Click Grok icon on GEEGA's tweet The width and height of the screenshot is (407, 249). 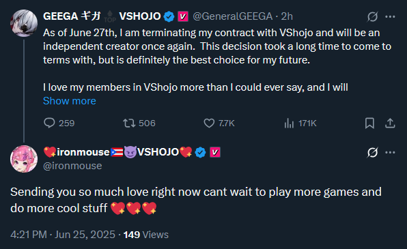click(x=372, y=16)
